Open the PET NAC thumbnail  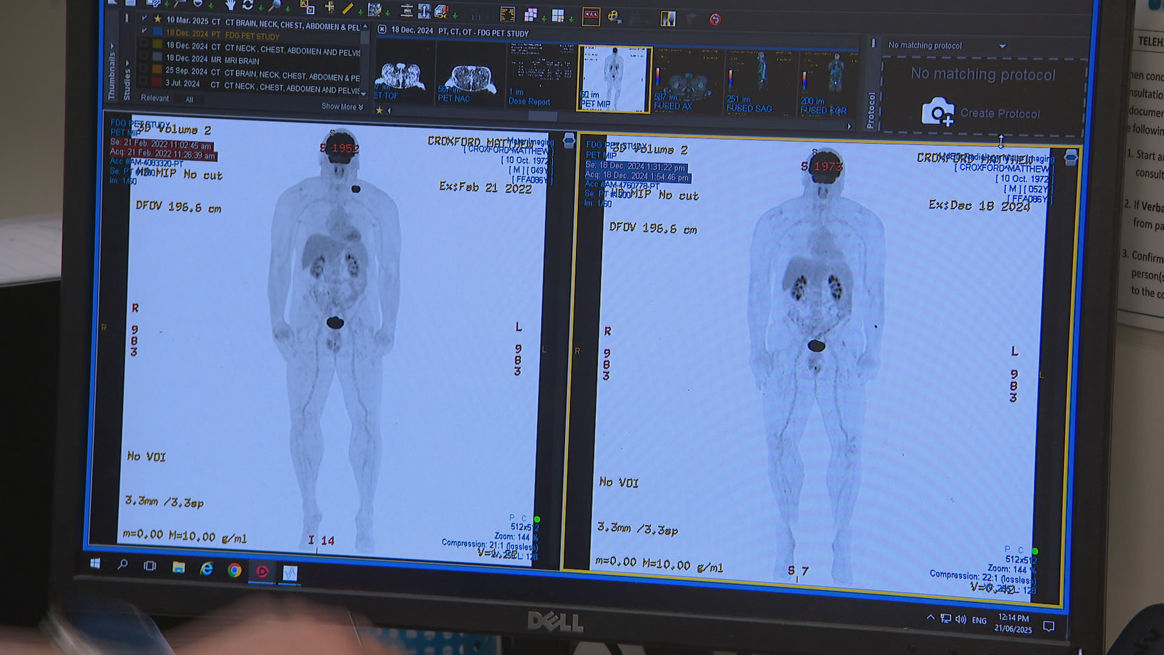470,75
